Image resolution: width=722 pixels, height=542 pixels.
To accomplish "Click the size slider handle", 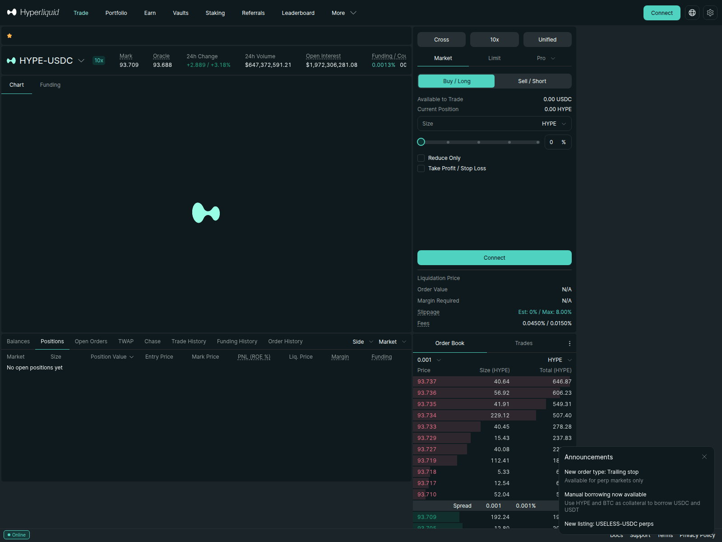I will coord(421,142).
